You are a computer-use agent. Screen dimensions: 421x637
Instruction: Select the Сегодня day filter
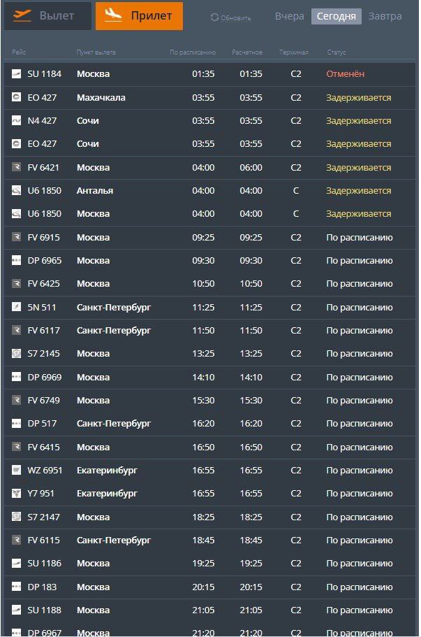coord(337,17)
